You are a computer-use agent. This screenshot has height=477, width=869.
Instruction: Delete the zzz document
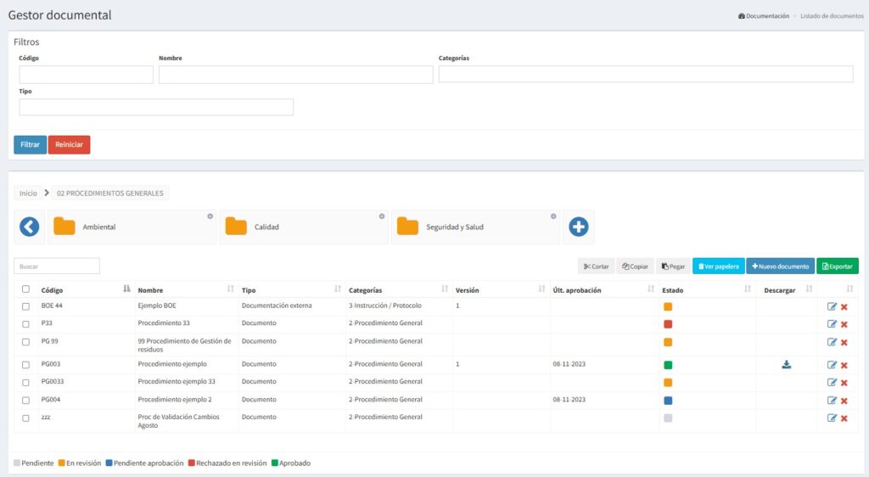pyautogui.click(x=844, y=418)
